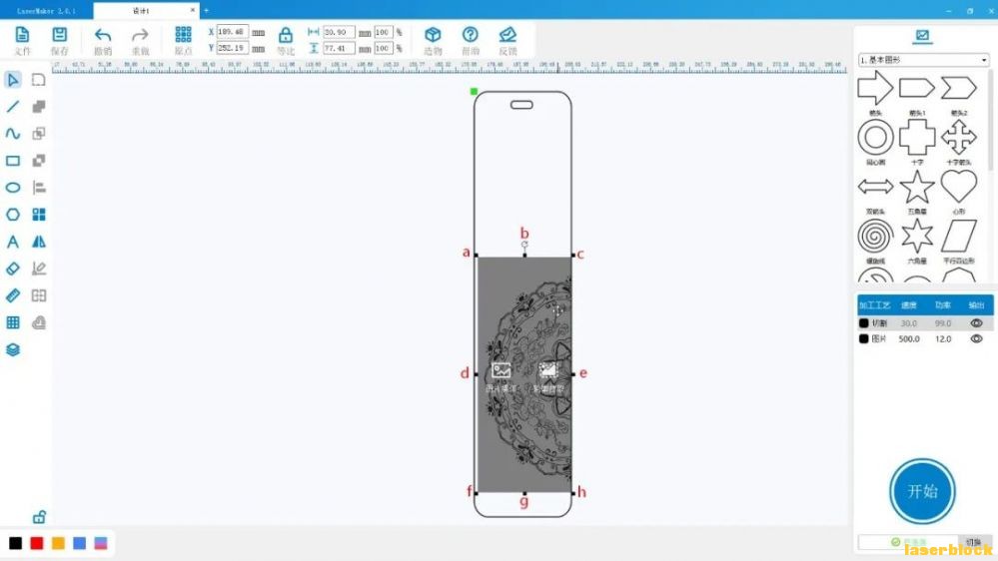The height and width of the screenshot is (561, 998).
Task: Insert the four-way cross arrow shape
Action: (x=959, y=137)
